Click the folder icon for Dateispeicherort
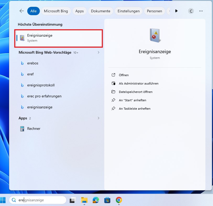Viewport: 213px width, 206px height. click(113, 92)
